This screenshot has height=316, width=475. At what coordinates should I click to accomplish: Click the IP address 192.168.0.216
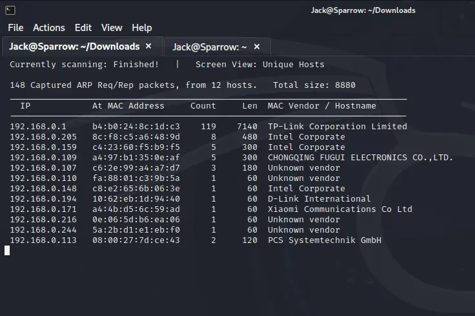click(x=43, y=219)
